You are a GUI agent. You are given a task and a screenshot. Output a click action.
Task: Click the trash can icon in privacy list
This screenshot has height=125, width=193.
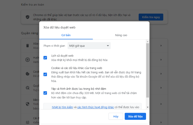click(28, 46)
